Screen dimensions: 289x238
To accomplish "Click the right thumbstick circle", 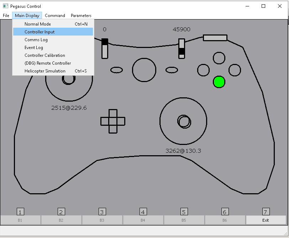I will point(184,121).
